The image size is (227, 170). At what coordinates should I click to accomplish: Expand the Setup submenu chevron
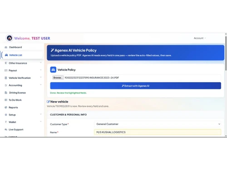point(41,114)
